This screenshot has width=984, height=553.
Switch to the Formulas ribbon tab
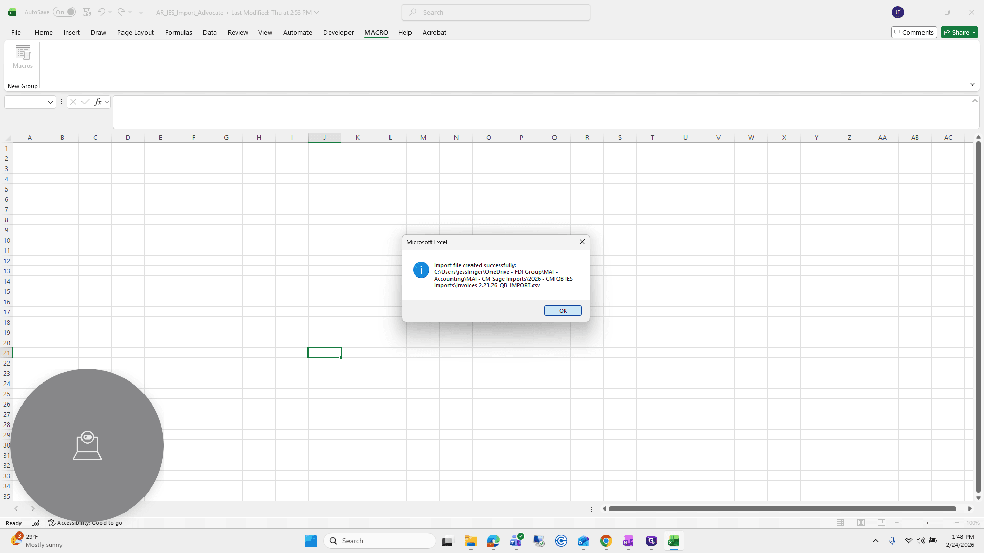click(178, 32)
